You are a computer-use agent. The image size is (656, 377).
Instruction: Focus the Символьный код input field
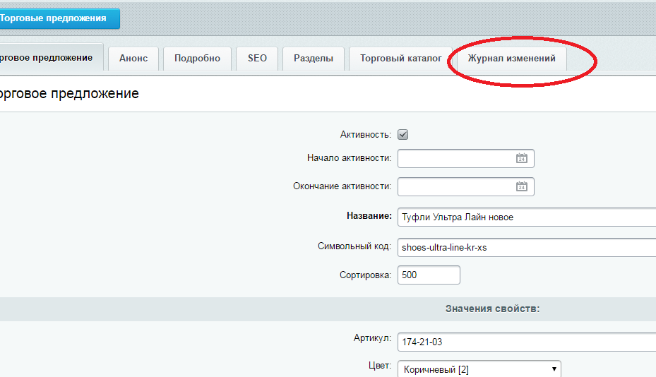526,247
